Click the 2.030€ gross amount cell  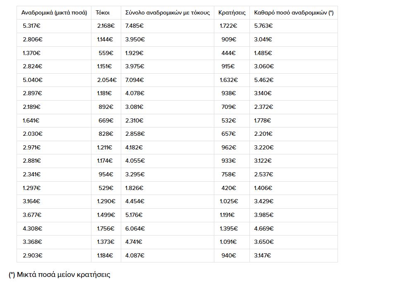[33, 134]
